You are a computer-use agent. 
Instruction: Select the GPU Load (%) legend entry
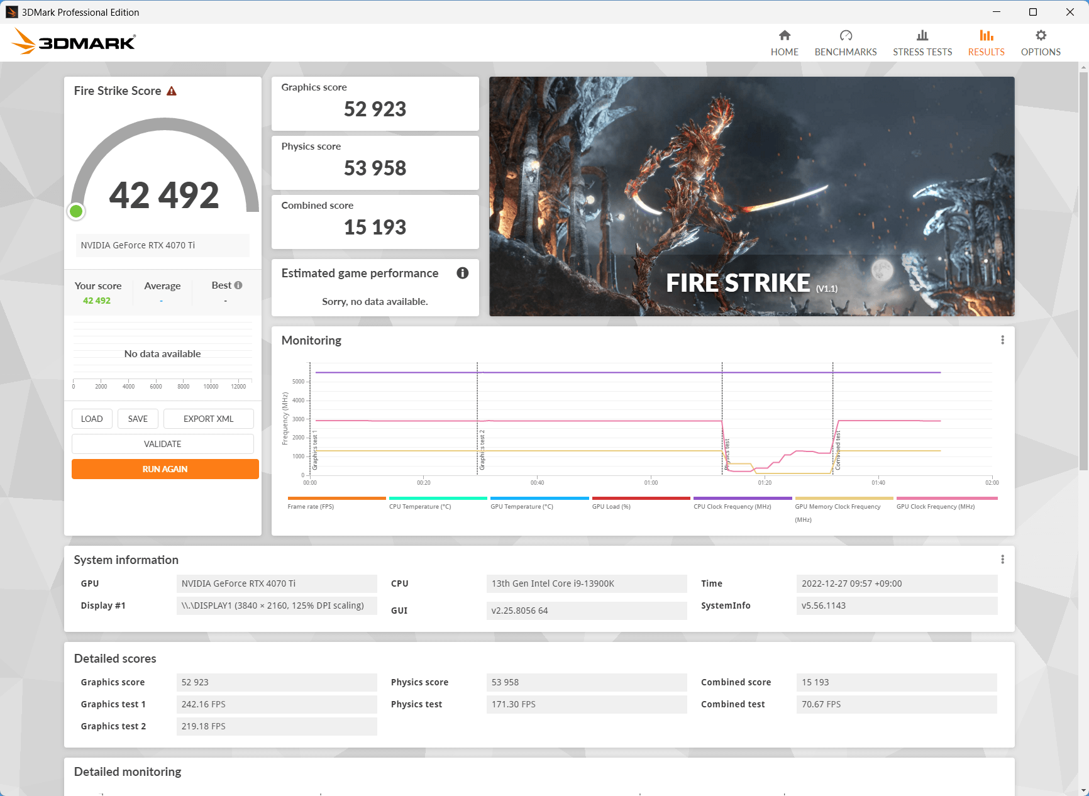641,502
